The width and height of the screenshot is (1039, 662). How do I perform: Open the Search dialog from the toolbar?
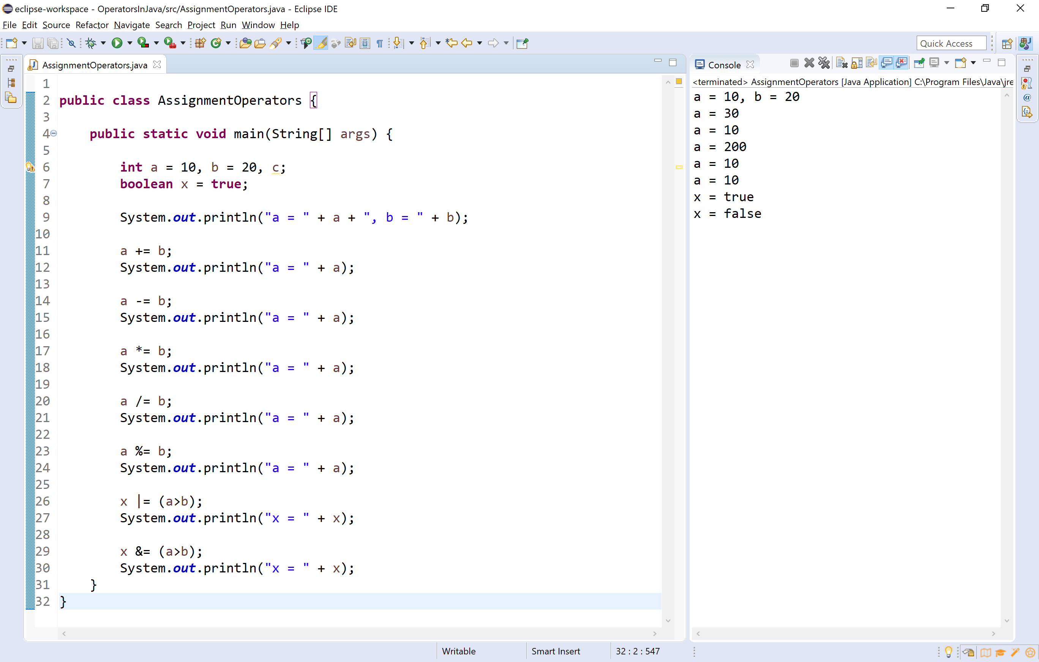(276, 43)
